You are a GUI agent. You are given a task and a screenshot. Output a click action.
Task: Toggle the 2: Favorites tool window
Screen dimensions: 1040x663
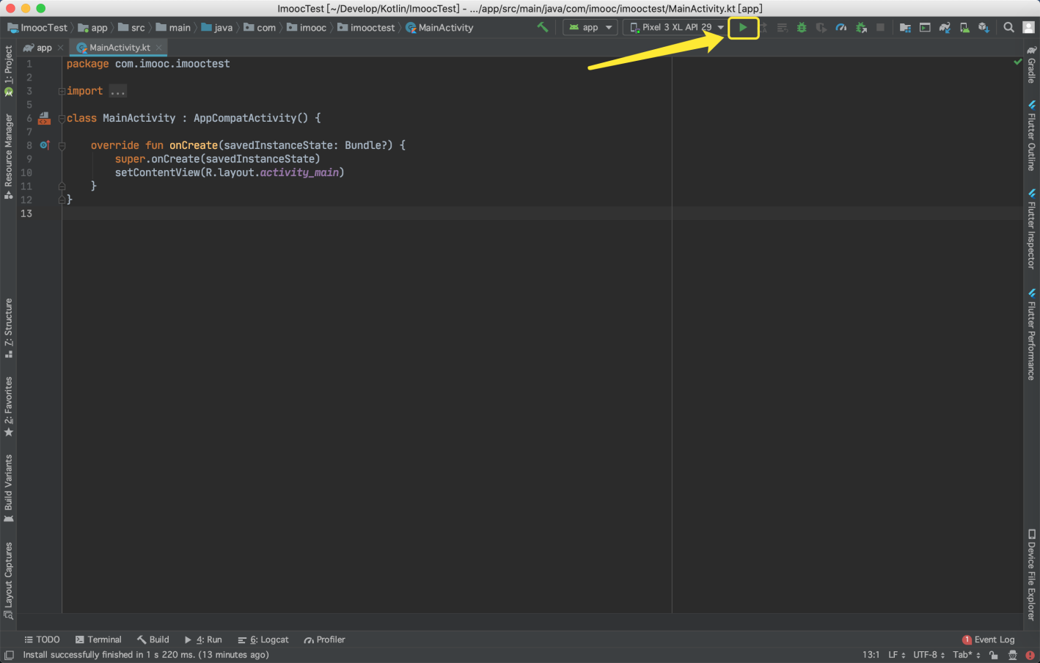9,406
